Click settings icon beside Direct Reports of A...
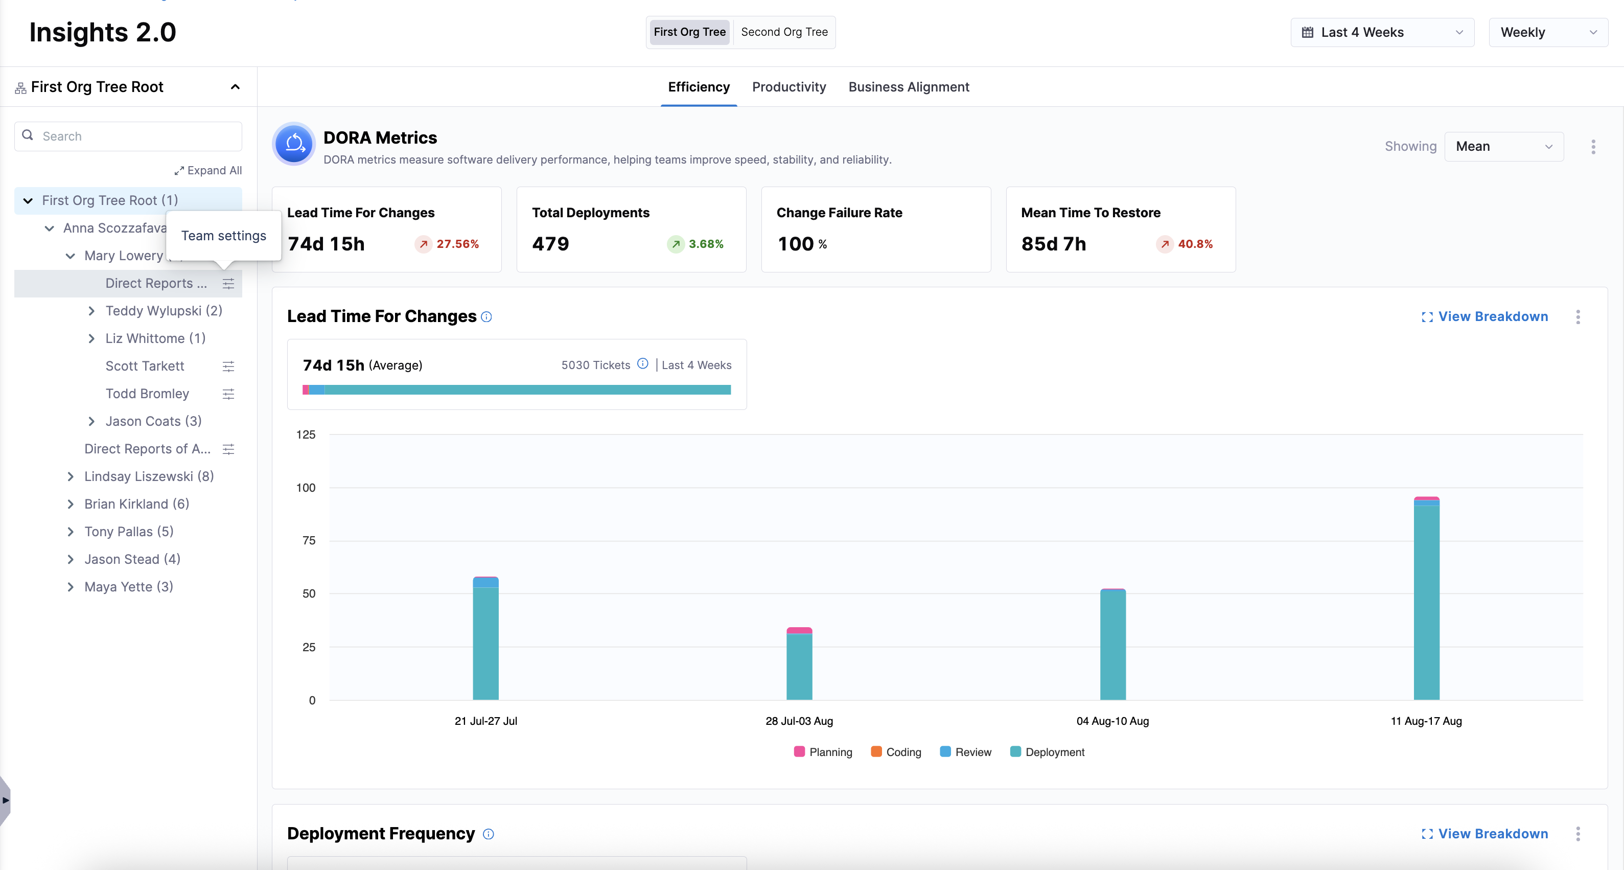 tap(228, 449)
